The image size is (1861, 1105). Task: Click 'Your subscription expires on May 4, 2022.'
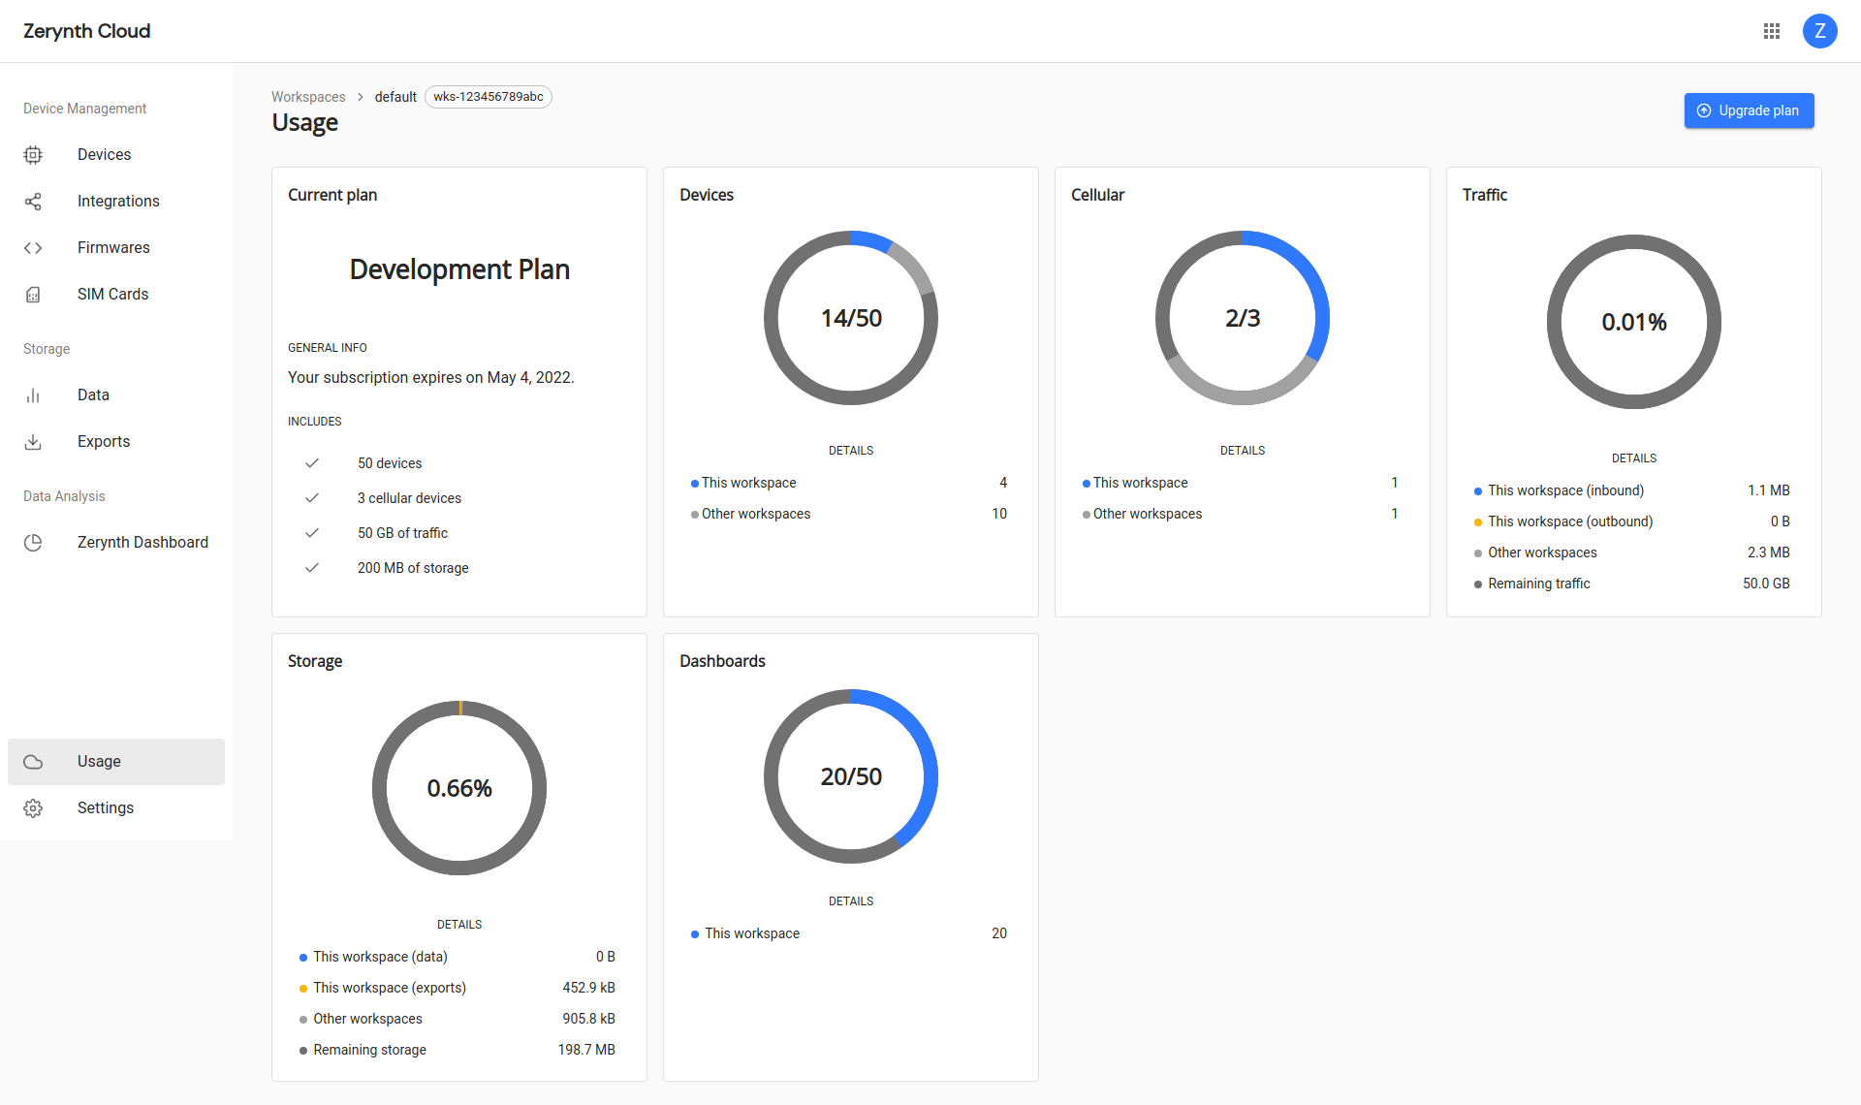431,378
